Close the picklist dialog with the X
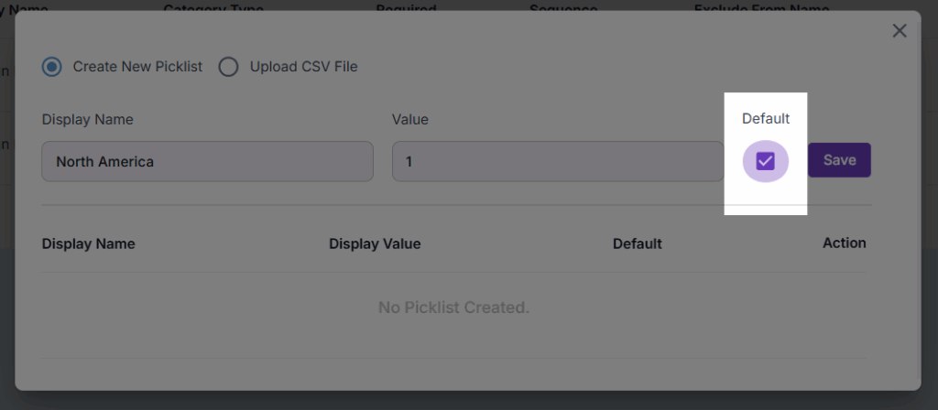 [x=900, y=31]
